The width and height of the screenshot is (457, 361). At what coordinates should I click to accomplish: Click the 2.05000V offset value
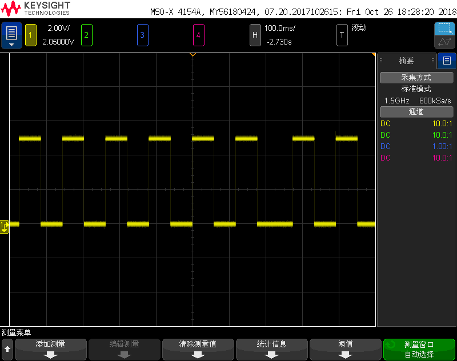[x=58, y=42]
